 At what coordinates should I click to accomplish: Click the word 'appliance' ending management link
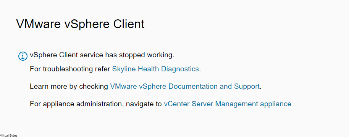click(x=276, y=104)
